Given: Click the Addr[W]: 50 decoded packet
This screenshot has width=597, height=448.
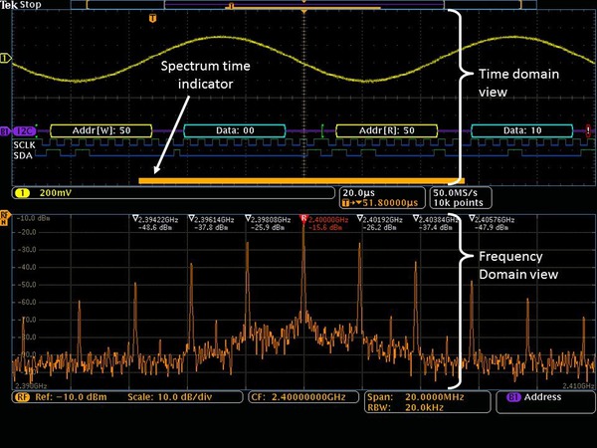Looking at the screenshot, I should click(99, 130).
